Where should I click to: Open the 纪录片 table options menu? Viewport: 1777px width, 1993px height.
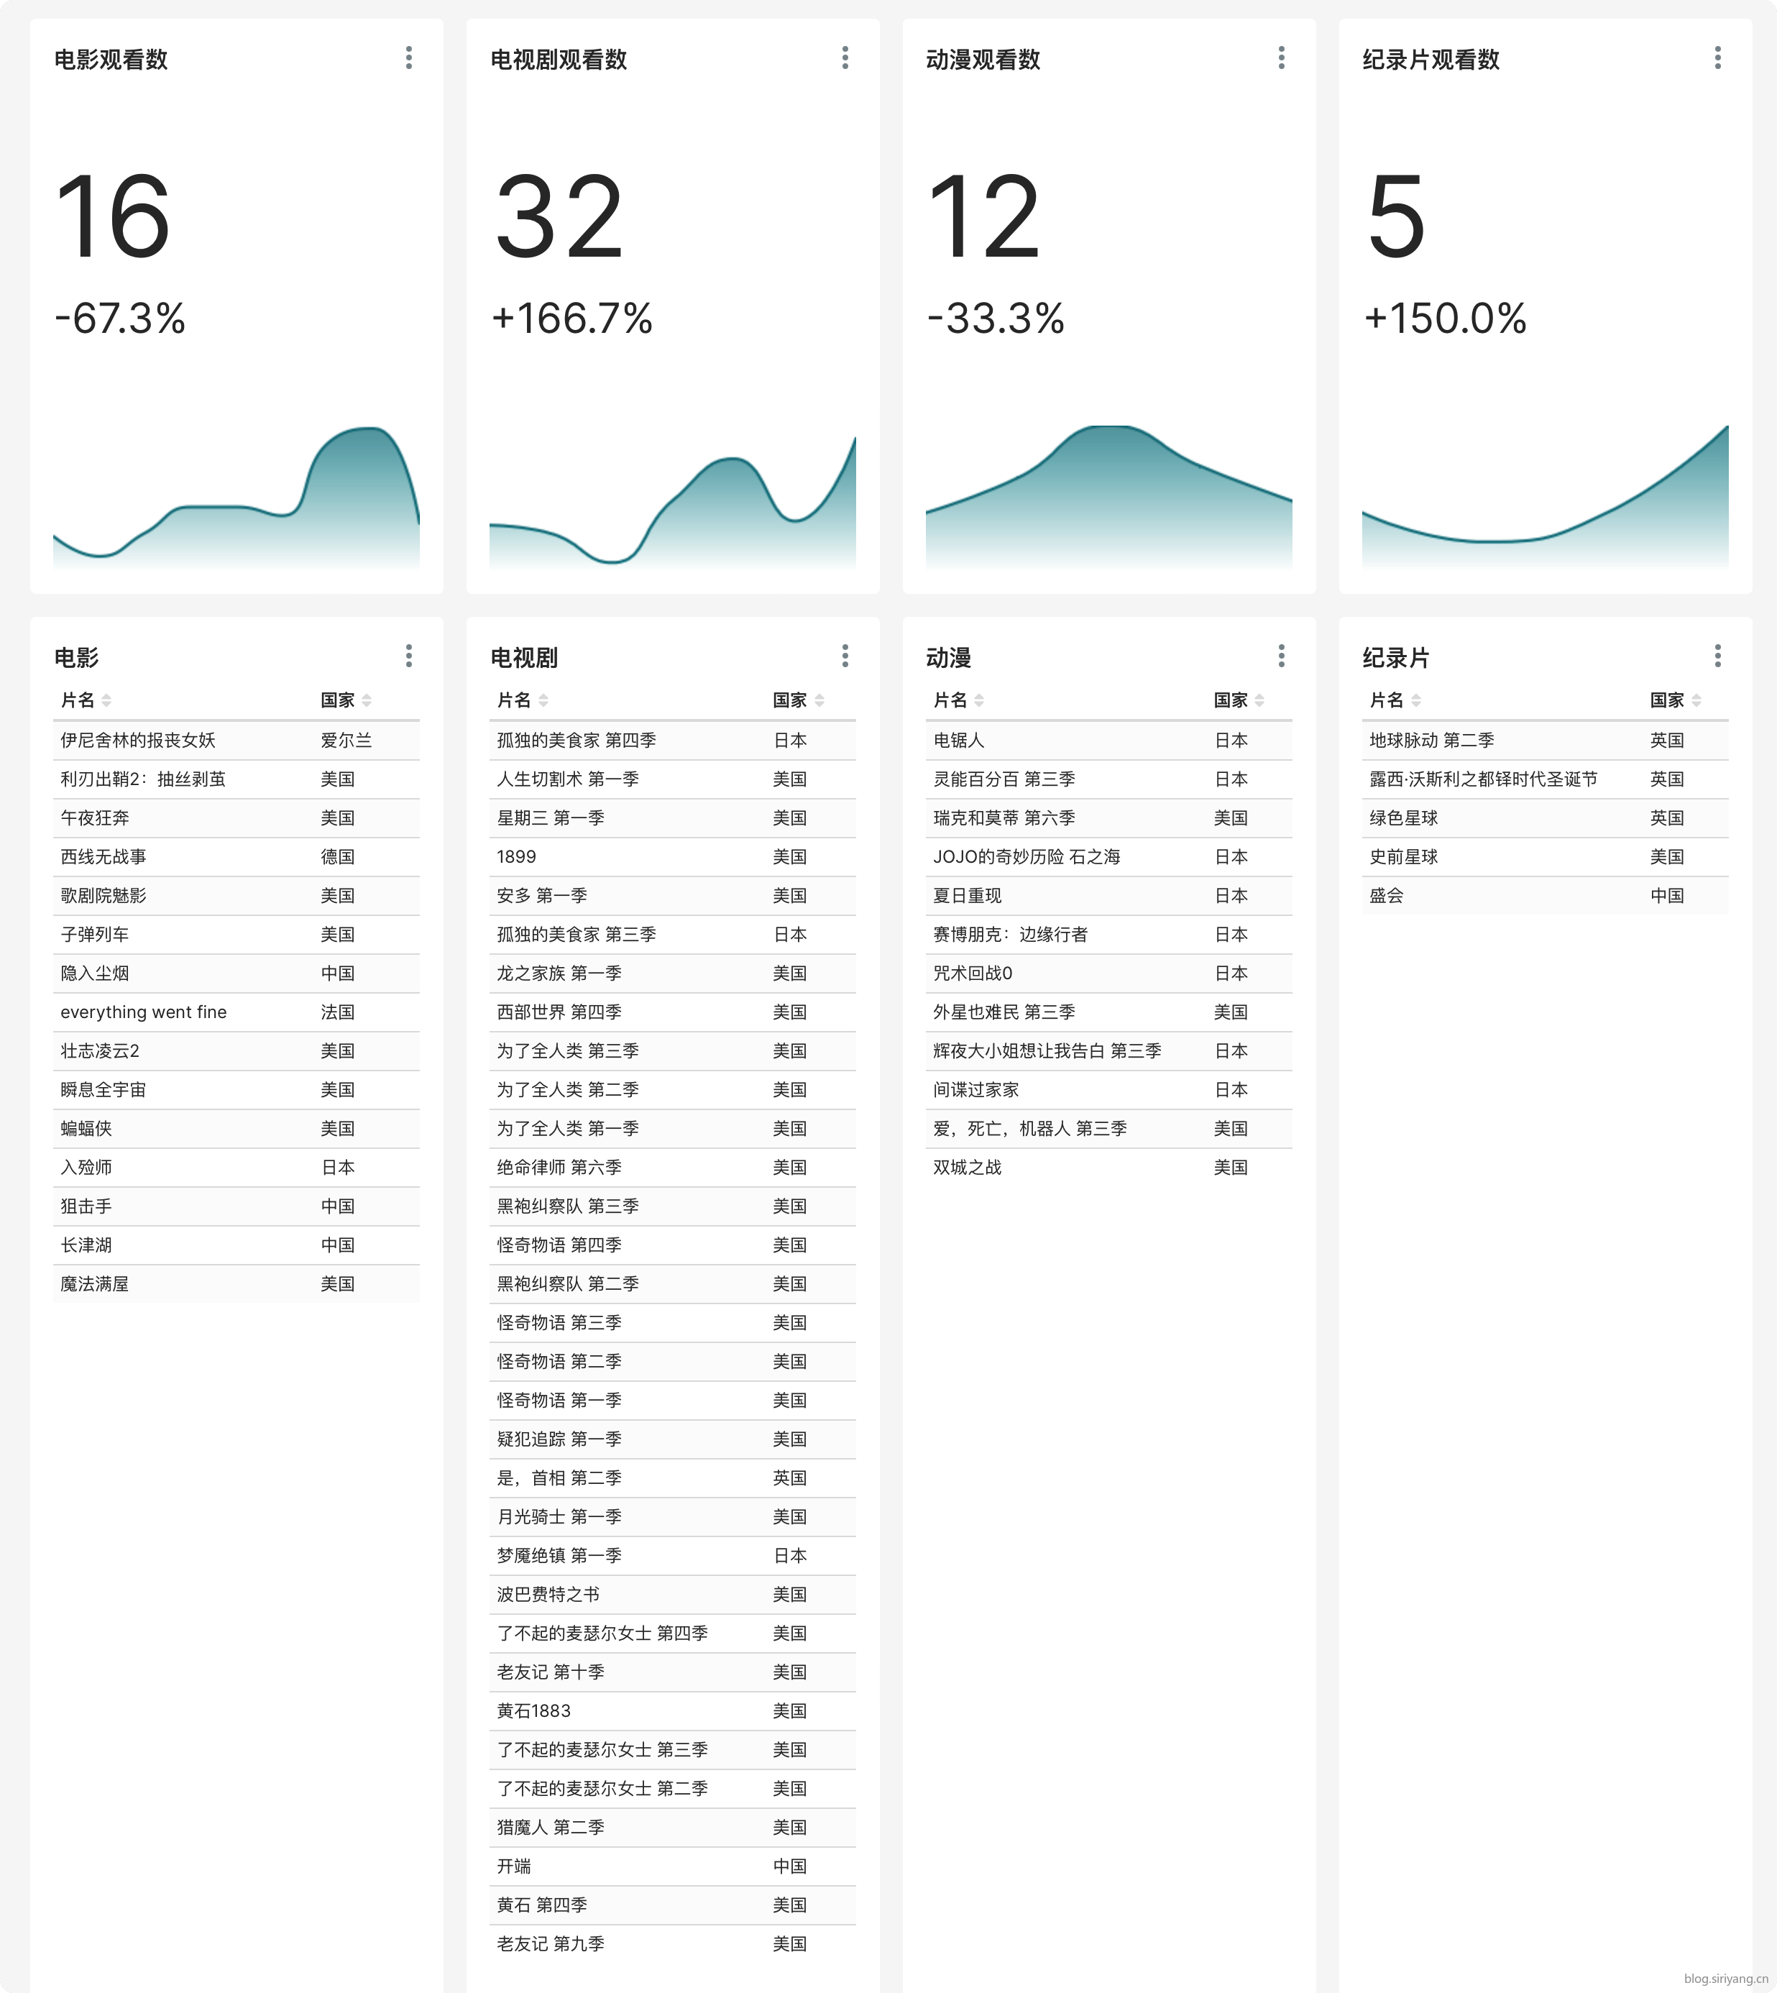tap(1719, 655)
